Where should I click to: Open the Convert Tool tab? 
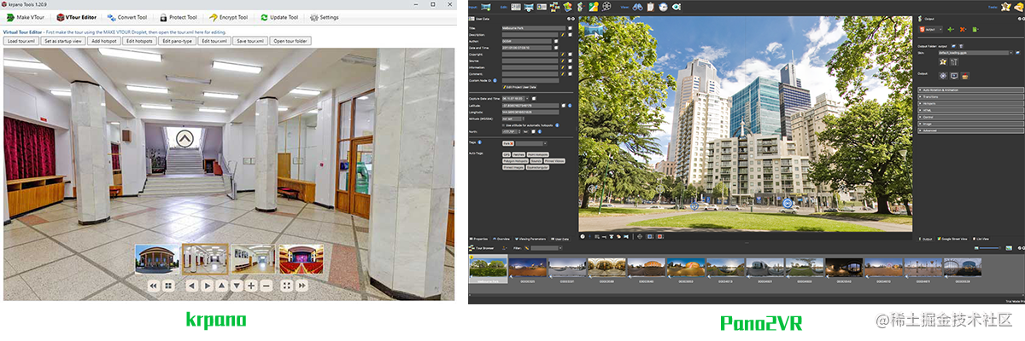coord(127,17)
